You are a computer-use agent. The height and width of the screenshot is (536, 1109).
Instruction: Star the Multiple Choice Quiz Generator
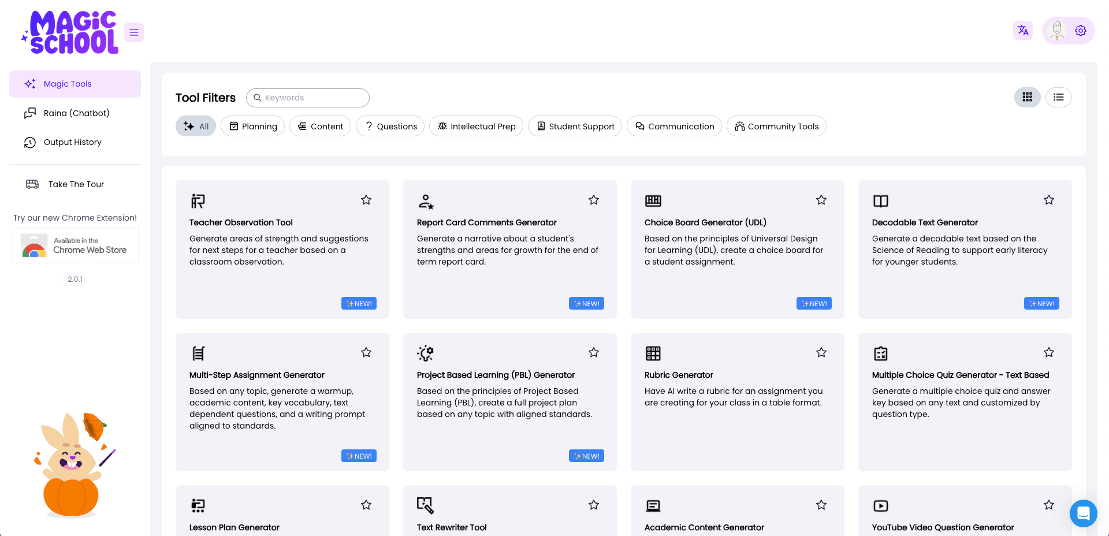1049,352
